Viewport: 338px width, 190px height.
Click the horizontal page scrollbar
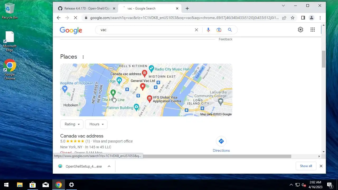pyautogui.click(x=217, y=156)
